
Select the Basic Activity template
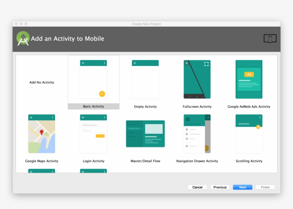(93, 82)
